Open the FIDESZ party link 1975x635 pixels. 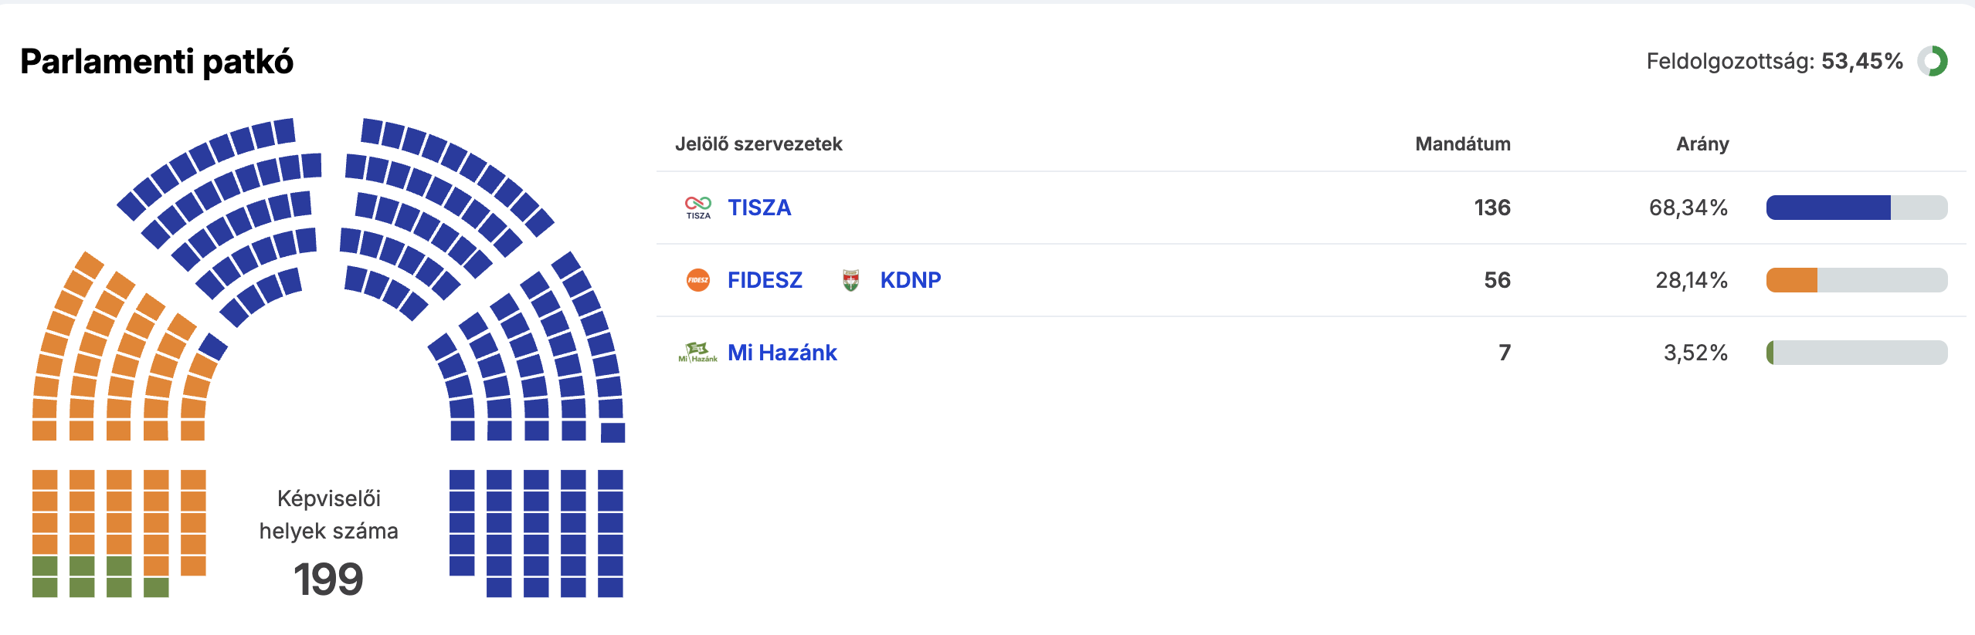tap(765, 280)
